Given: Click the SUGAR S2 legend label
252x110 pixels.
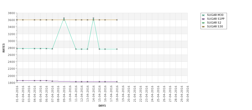Looking at the screenshot, I should point(214,23).
